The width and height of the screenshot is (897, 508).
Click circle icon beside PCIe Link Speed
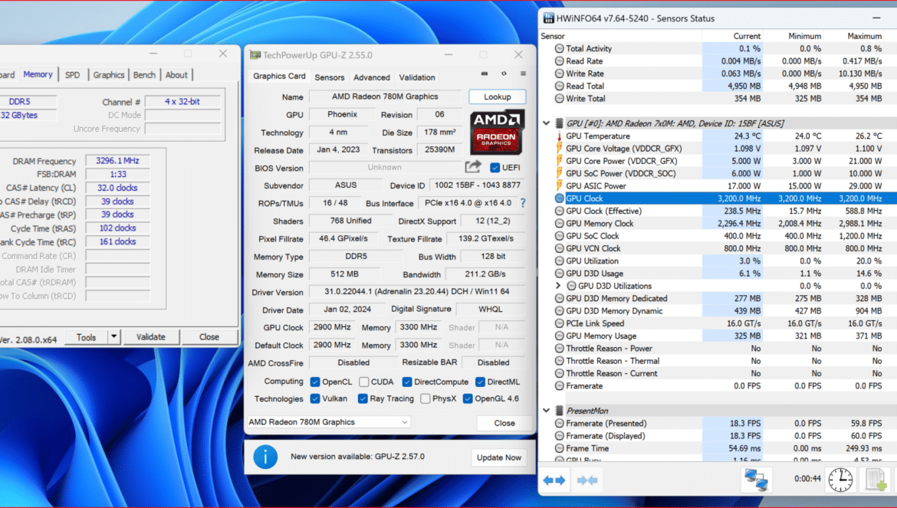coord(560,323)
